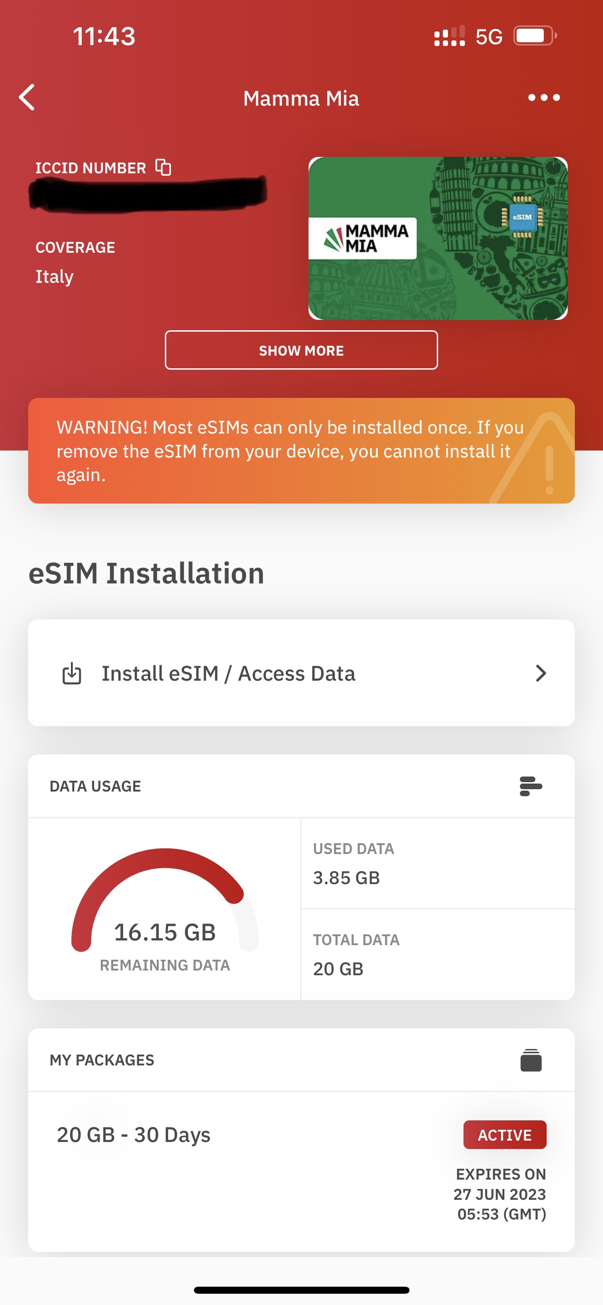
Task: Tap the package expiry date text
Action: pyautogui.click(x=500, y=1194)
